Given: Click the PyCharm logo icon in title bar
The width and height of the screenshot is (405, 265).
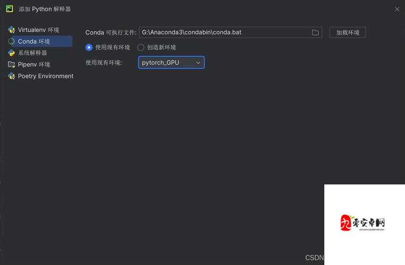Looking at the screenshot, I should (x=10, y=9).
